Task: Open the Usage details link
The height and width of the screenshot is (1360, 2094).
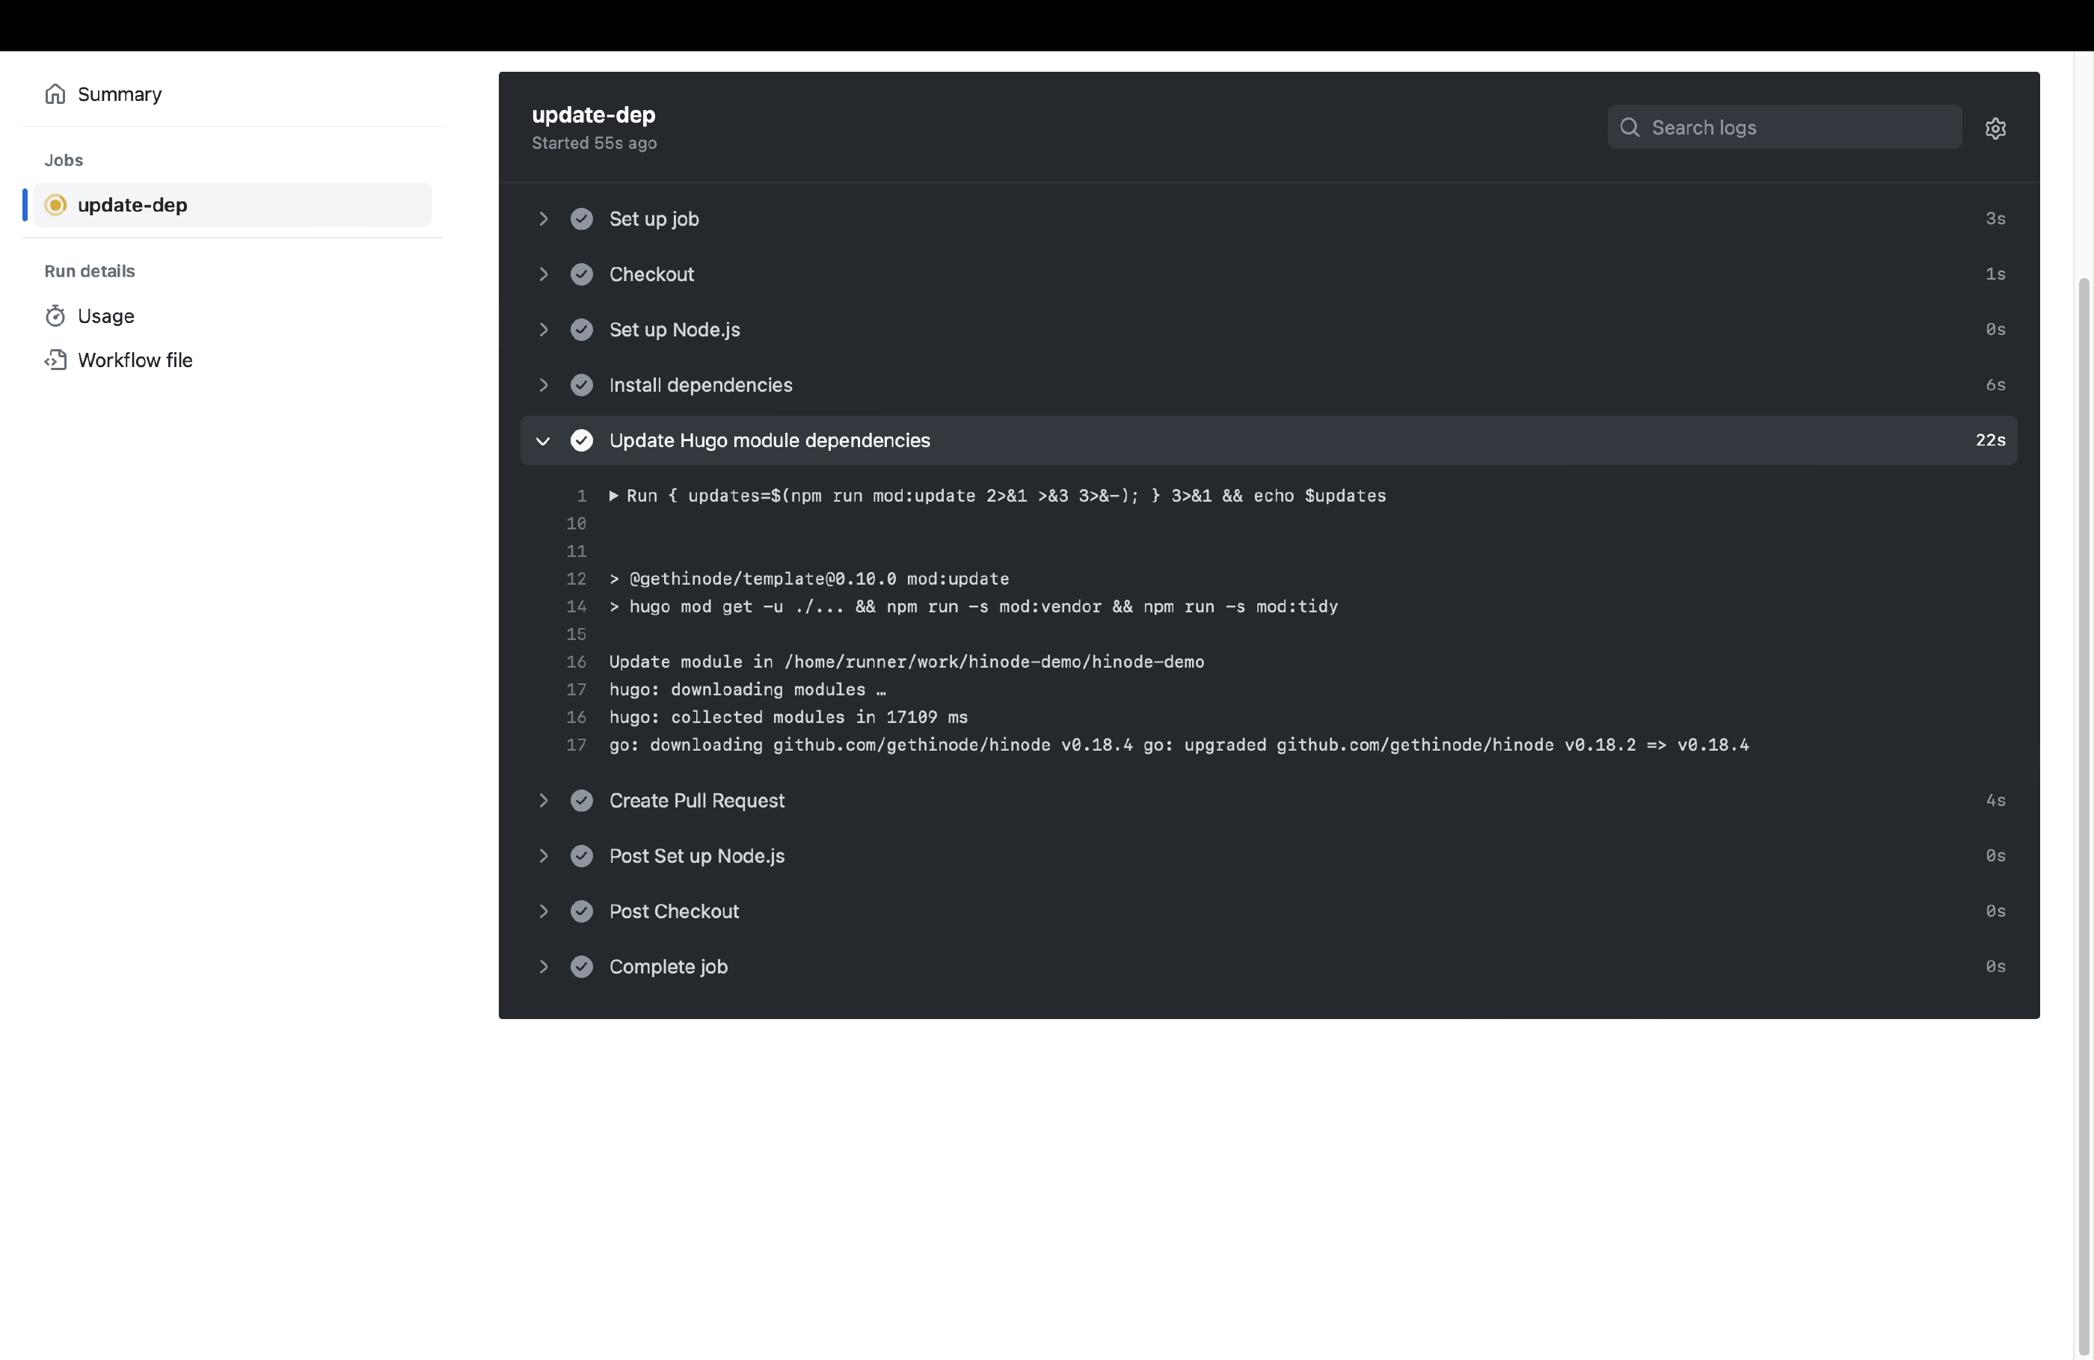Action: click(x=105, y=316)
